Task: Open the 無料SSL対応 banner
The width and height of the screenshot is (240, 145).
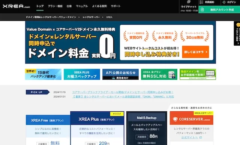Action: 159,74
